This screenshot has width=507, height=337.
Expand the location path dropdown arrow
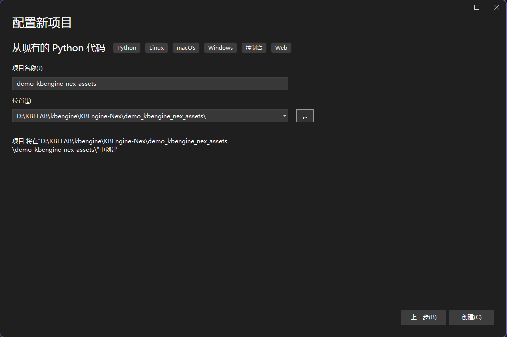(284, 116)
